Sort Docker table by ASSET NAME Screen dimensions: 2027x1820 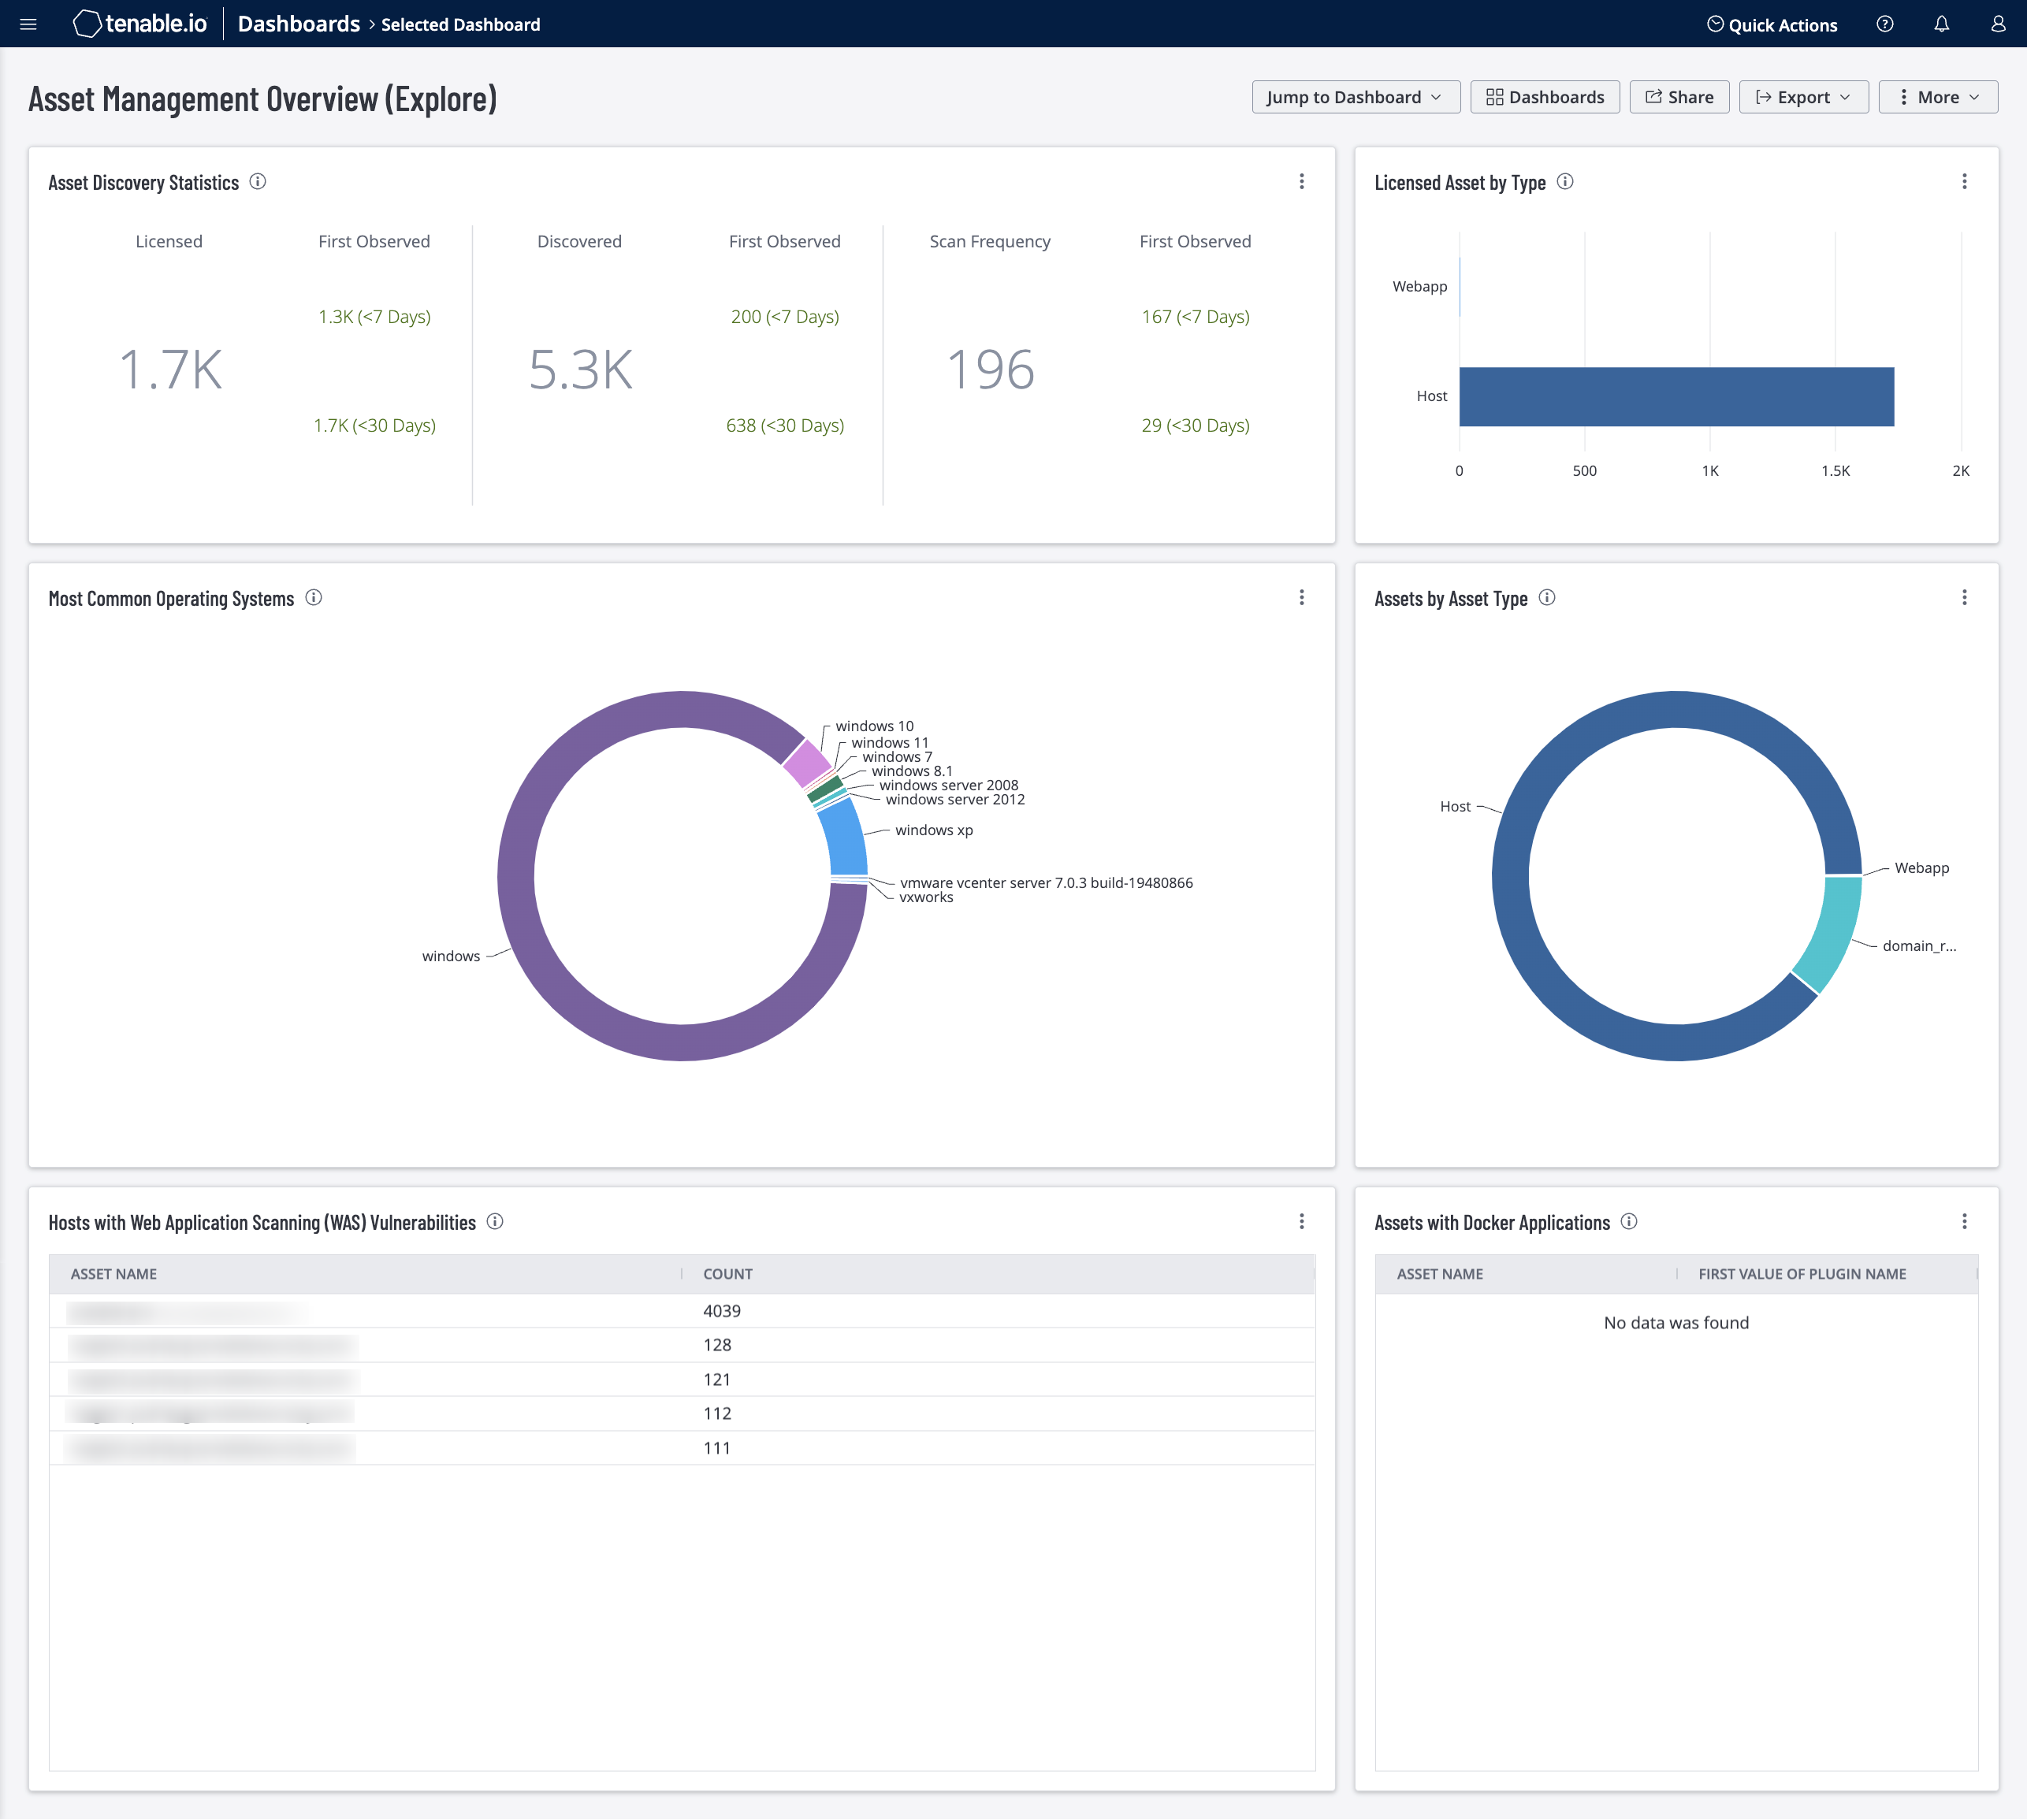1440,1273
